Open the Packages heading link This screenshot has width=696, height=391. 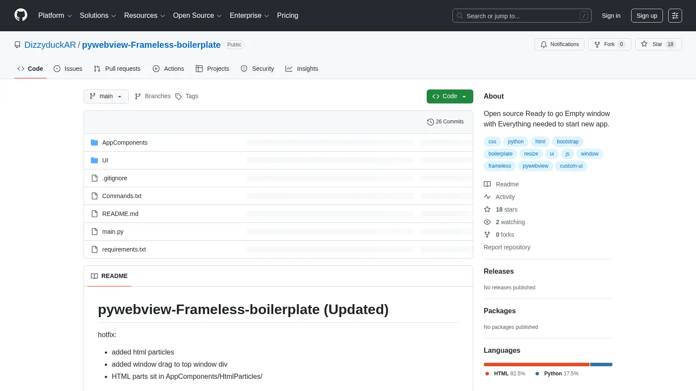pos(499,311)
